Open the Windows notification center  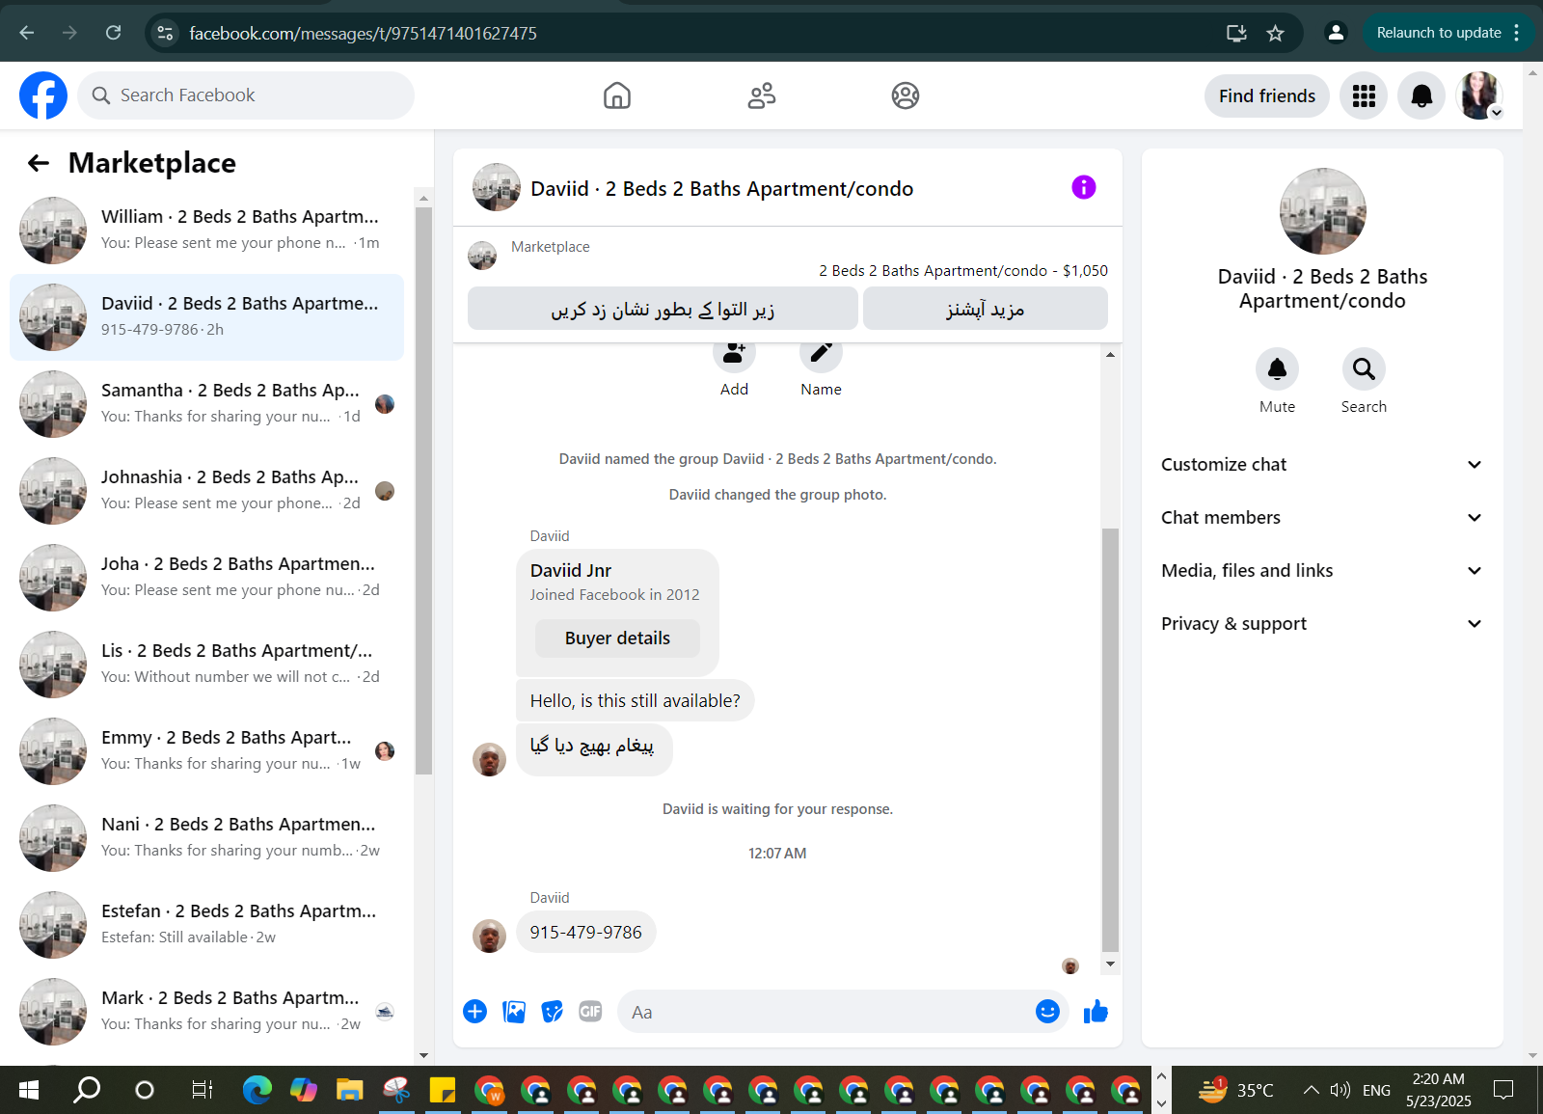1502,1090
